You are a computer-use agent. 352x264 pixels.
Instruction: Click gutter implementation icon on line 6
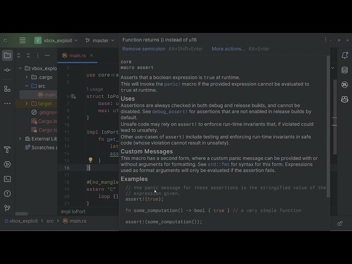tap(73, 96)
